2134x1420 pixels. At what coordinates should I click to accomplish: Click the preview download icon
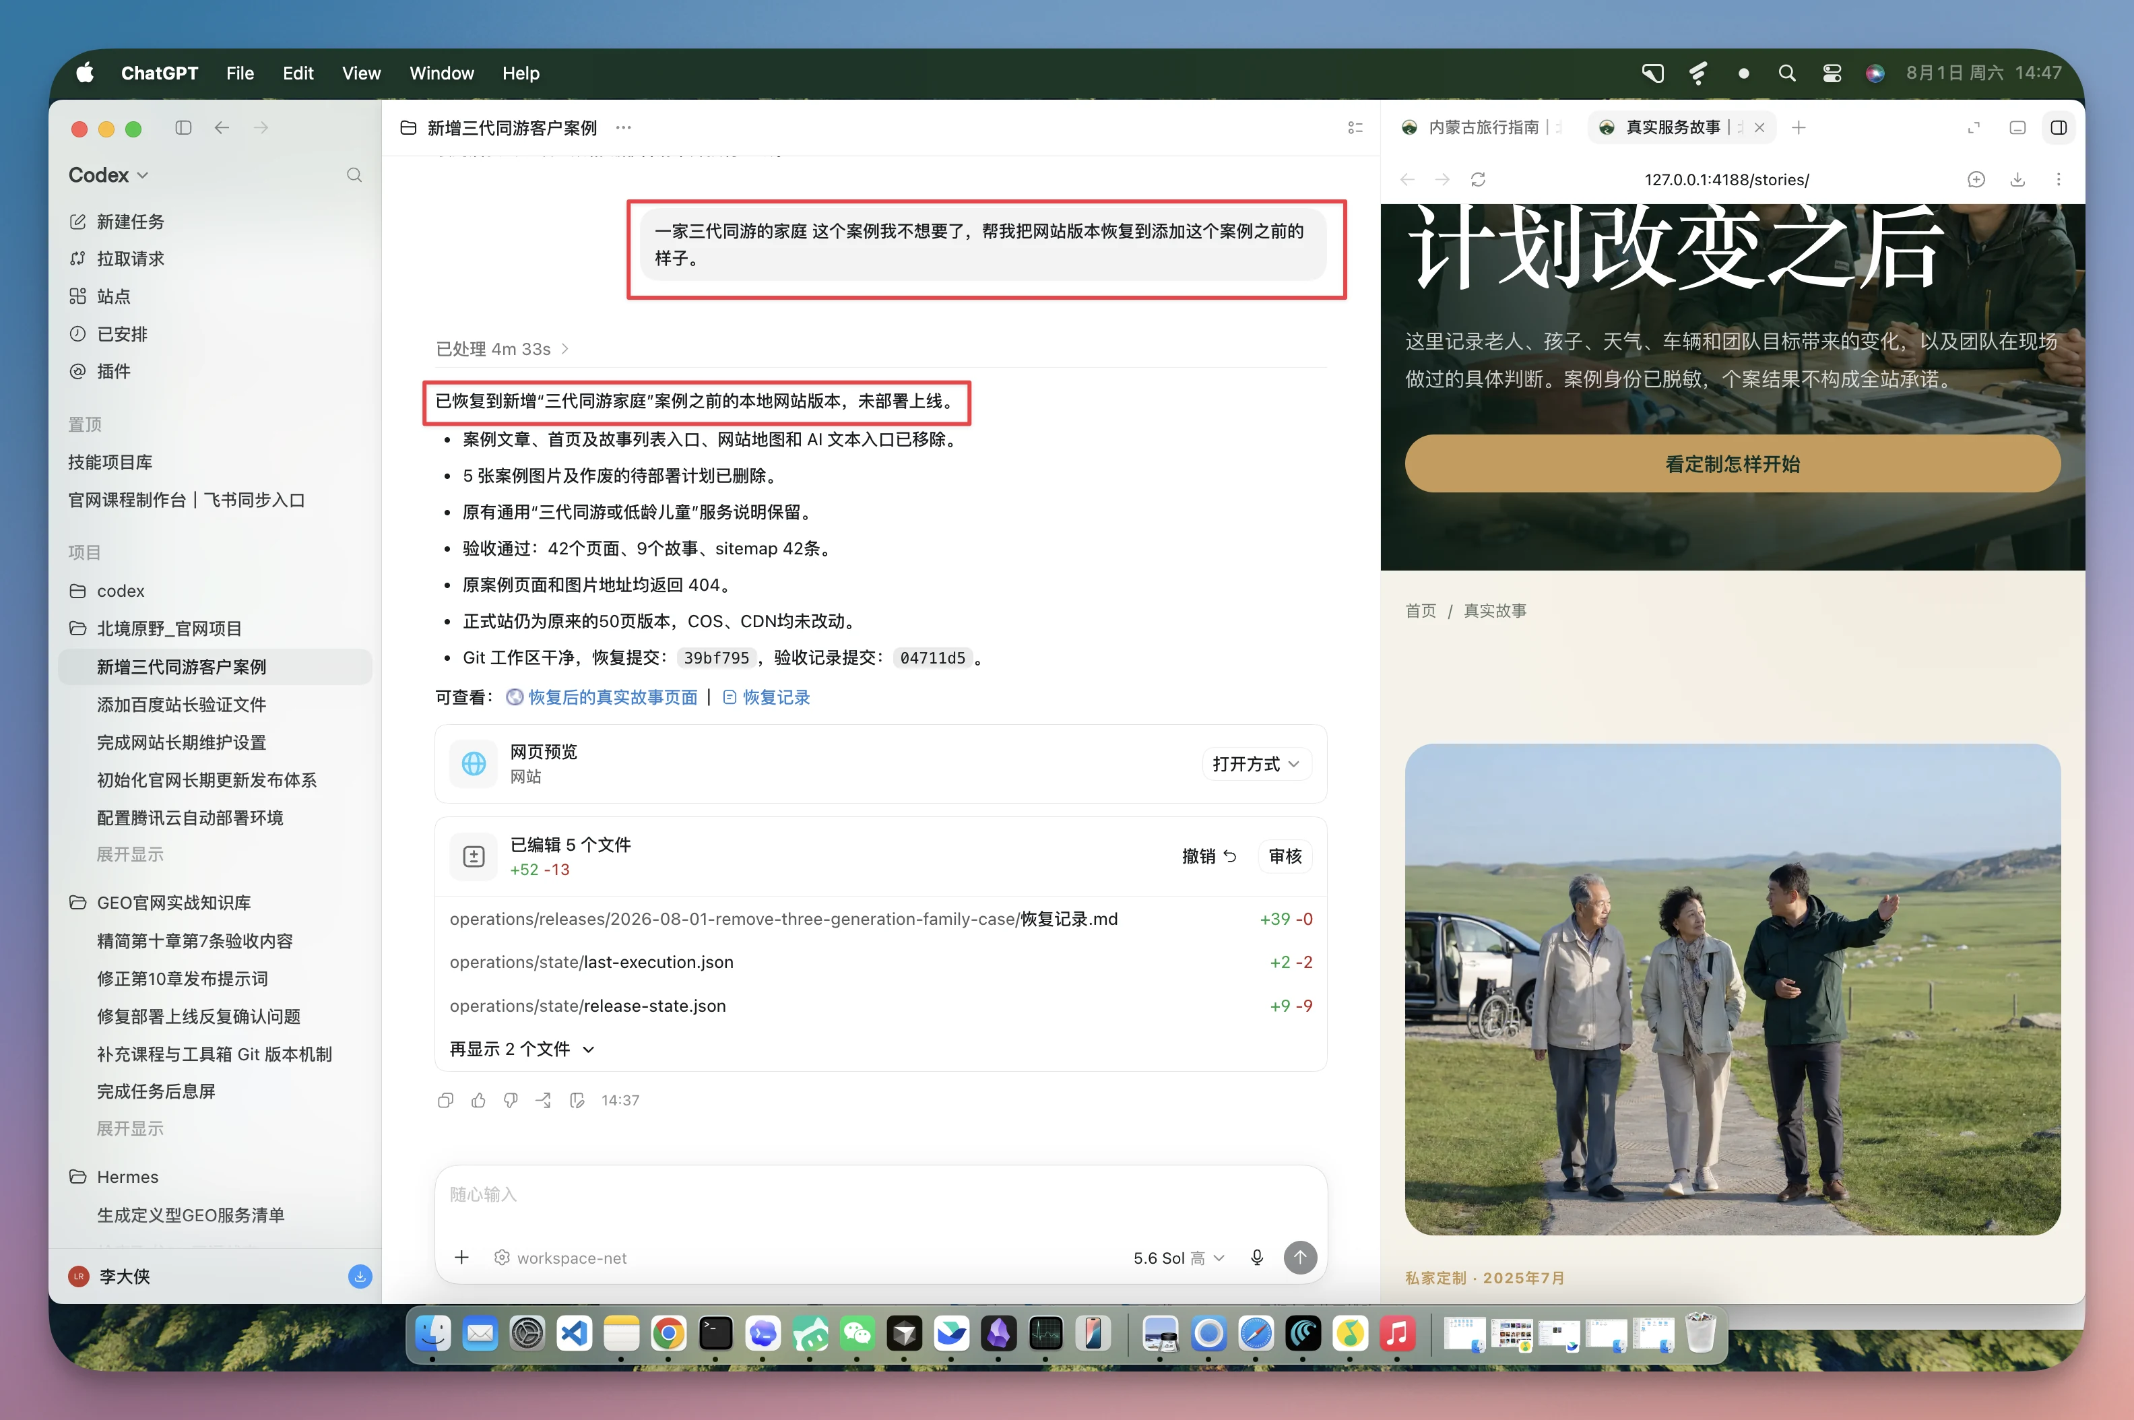(x=2017, y=179)
